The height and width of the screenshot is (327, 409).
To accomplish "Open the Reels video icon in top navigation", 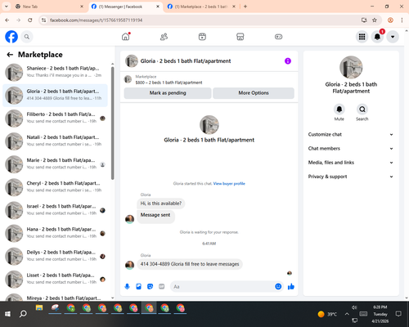I will tap(202, 37).
